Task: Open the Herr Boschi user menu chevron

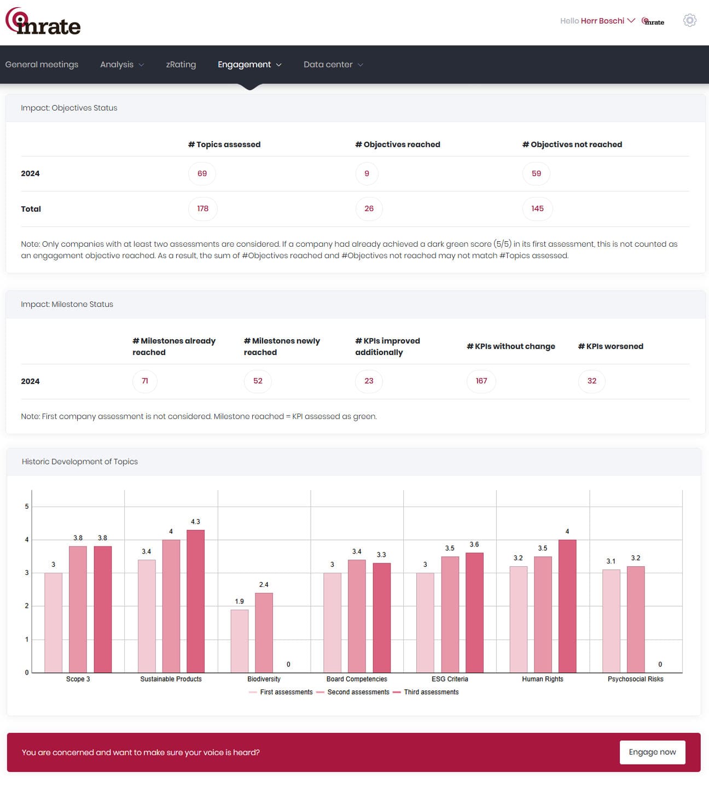Action: (x=631, y=21)
